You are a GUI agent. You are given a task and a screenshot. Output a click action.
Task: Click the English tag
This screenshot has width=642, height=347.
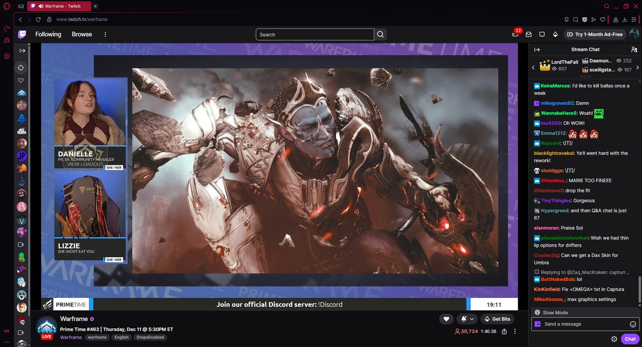point(121,337)
